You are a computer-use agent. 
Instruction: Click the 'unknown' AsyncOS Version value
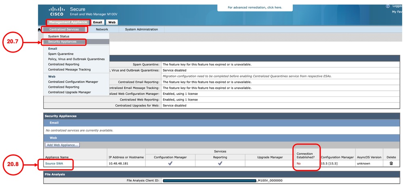point(363,163)
